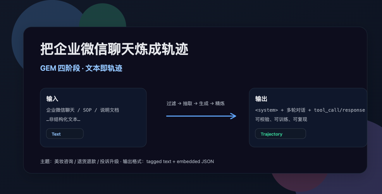Click the Text tag pill
This screenshot has height=194, width=382.
(x=65, y=134)
